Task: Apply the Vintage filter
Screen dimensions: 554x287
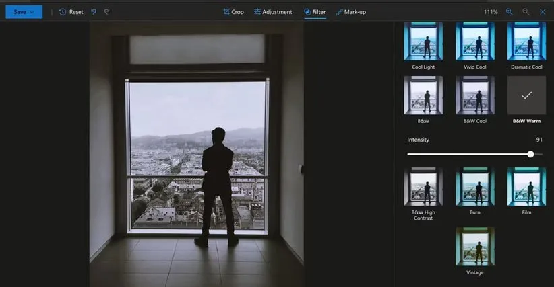Action: tap(475, 246)
